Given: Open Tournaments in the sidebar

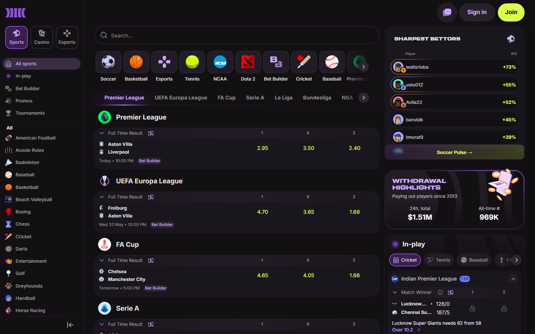Looking at the screenshot, I should [x=42, y=113].
